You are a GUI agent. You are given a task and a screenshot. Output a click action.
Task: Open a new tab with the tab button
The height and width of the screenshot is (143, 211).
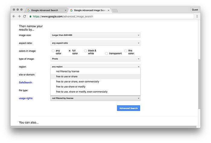(115, 11)
